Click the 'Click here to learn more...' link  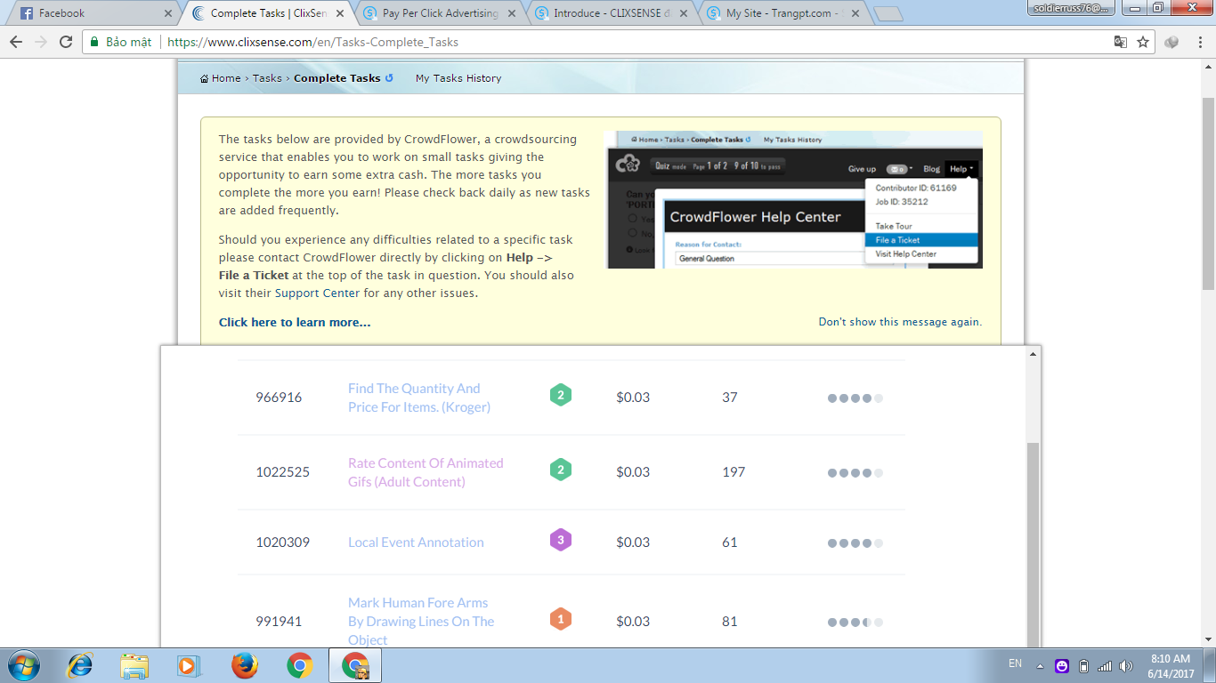pos(295,322)
